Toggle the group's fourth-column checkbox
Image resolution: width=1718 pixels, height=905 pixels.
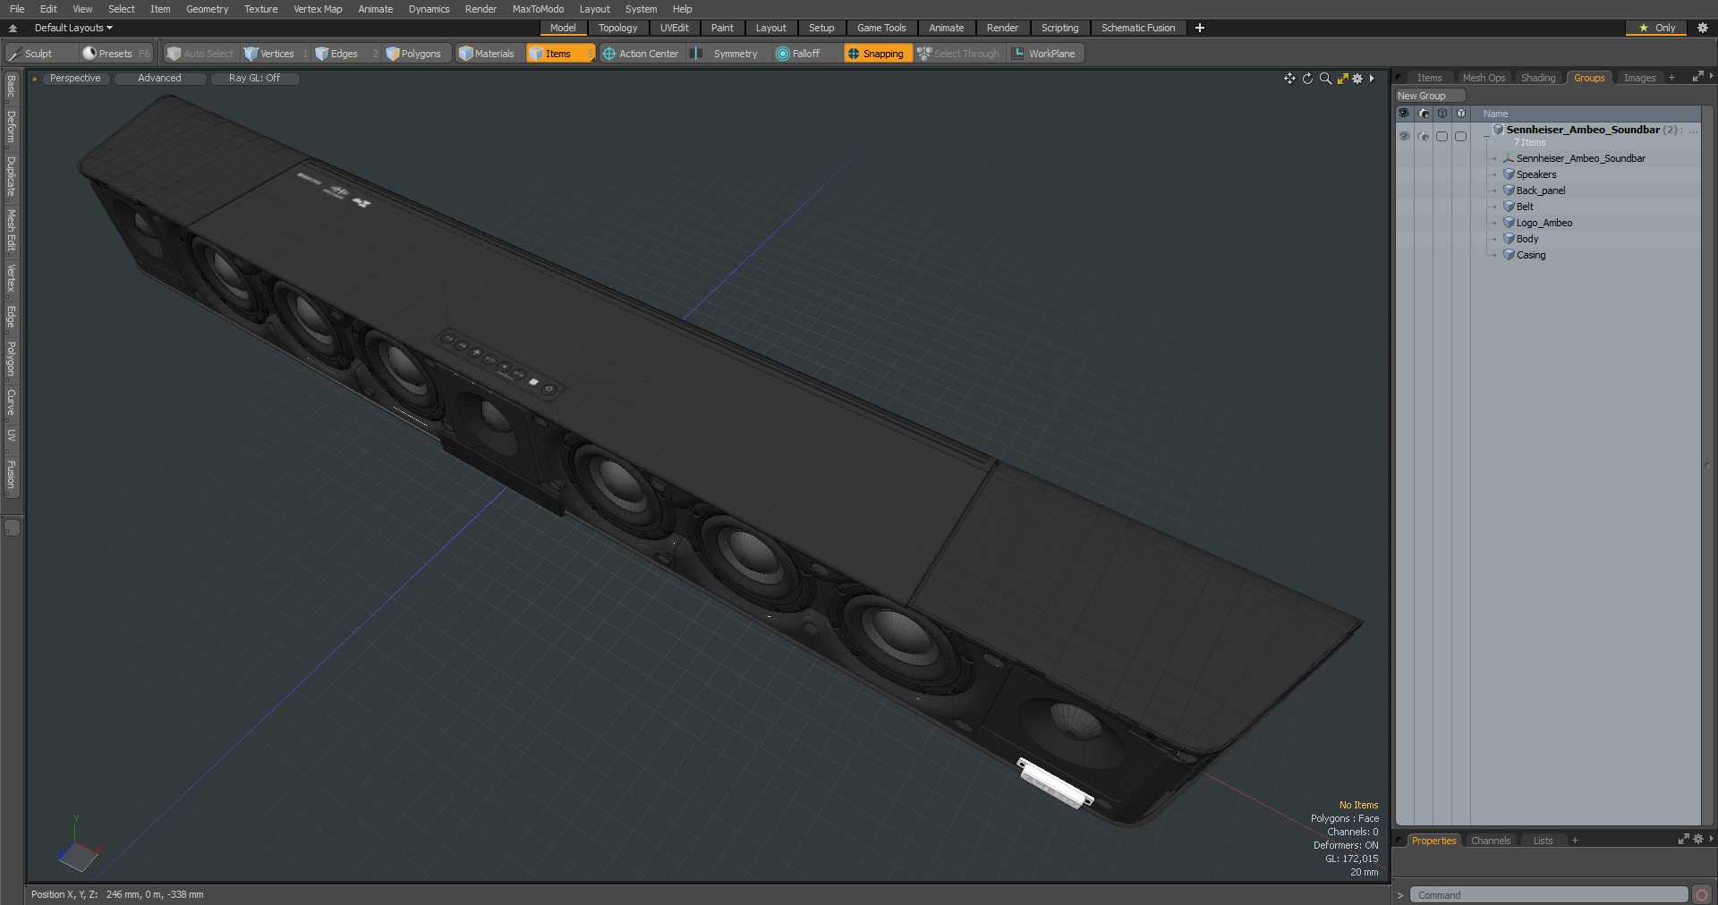pyautogui.click(x=1460, y=136)
